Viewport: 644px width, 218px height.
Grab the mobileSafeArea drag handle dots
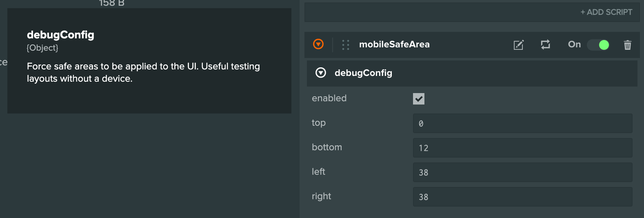pos(346,44)
